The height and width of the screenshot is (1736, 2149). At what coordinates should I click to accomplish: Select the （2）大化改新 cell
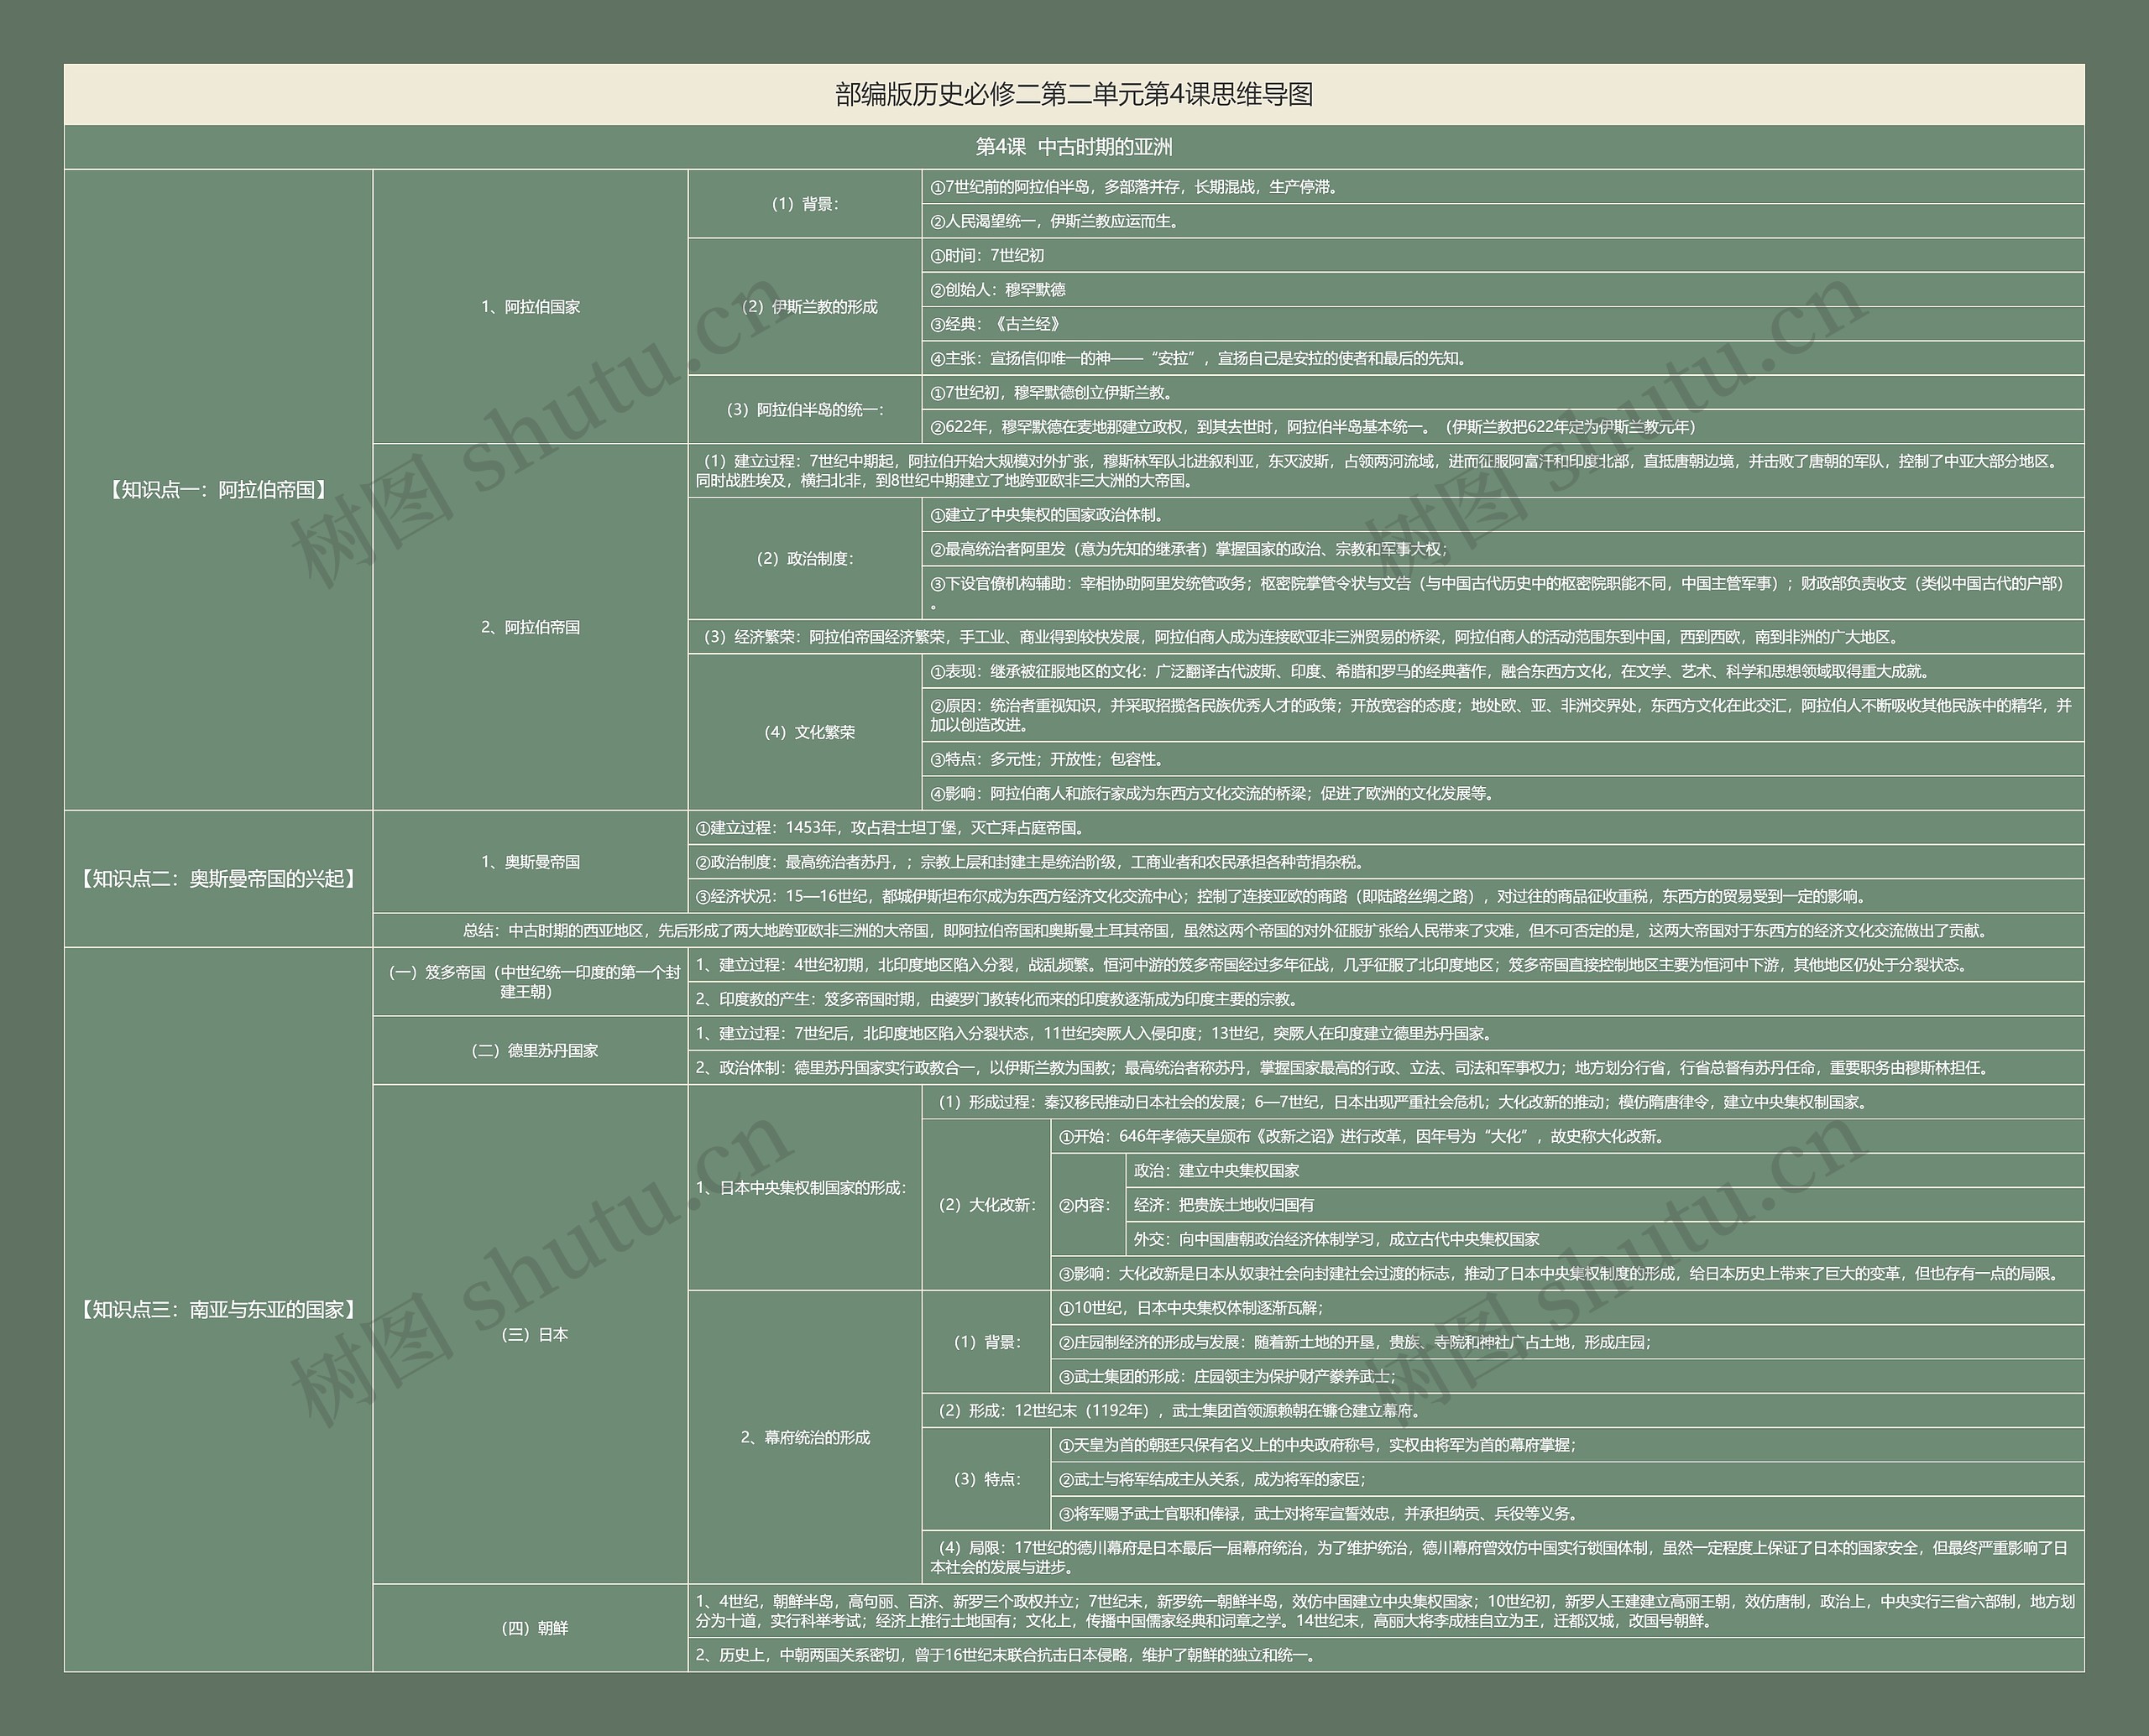tap(986, 1205)
